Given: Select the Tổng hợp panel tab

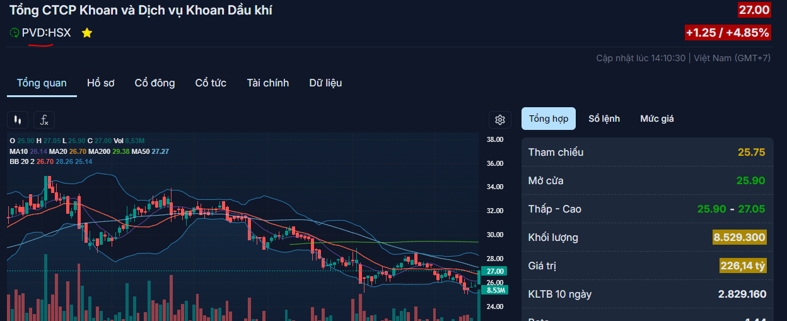Looking at the screenshot, I should pyautogui.click(x=549, y=119).
